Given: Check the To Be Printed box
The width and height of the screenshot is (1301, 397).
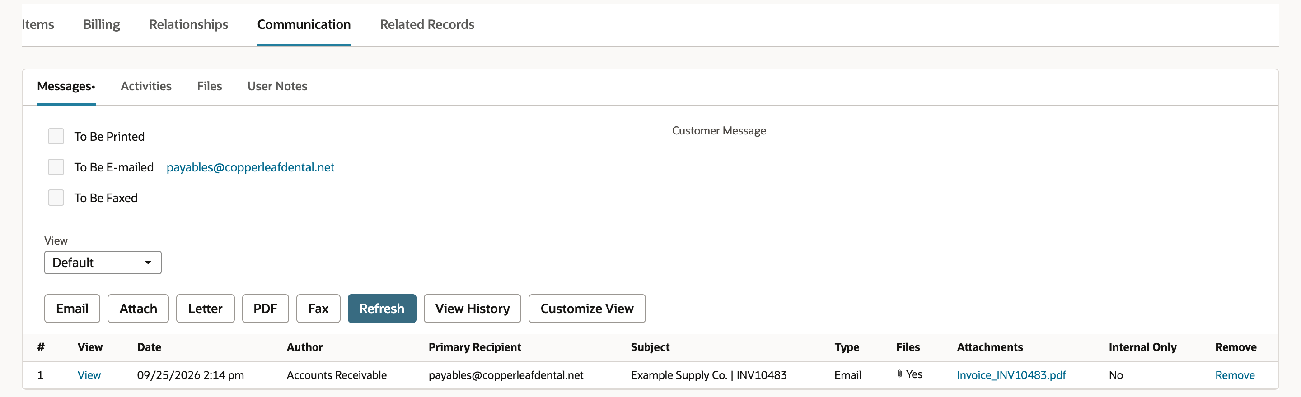Looking at the screenshot, I should [x=56, y=136].
